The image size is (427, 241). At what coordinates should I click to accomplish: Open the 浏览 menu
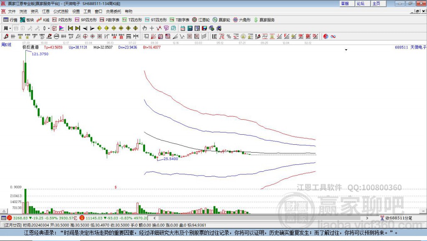(x=23, y=11)
